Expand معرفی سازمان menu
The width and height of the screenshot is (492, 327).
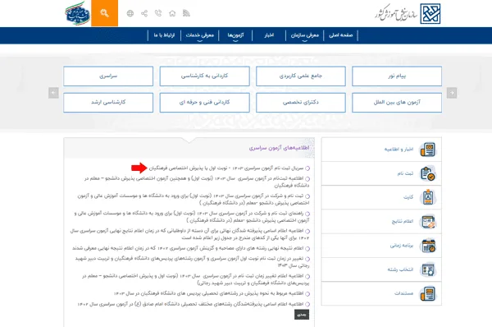(x=305, y=35)
